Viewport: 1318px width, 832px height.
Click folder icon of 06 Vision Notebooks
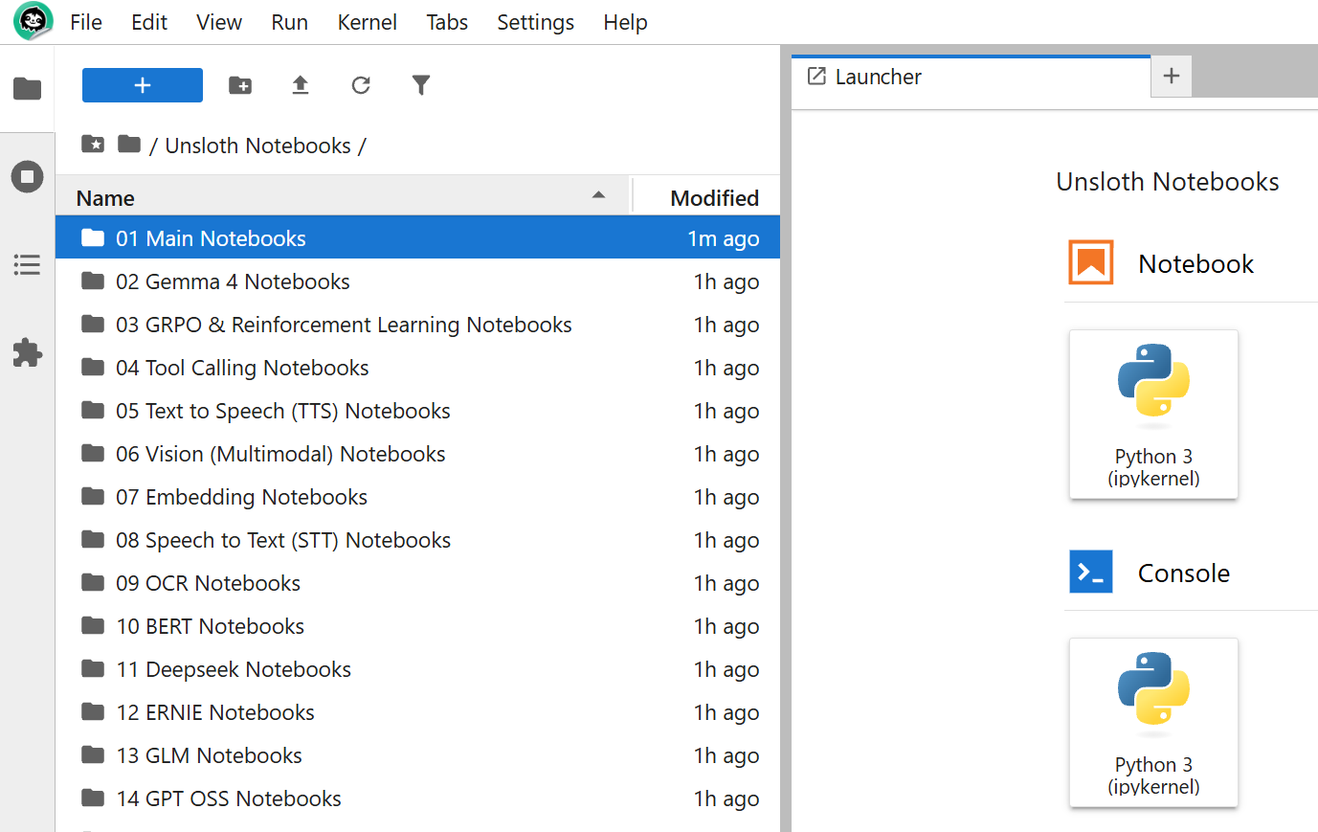tap(93, 453)
